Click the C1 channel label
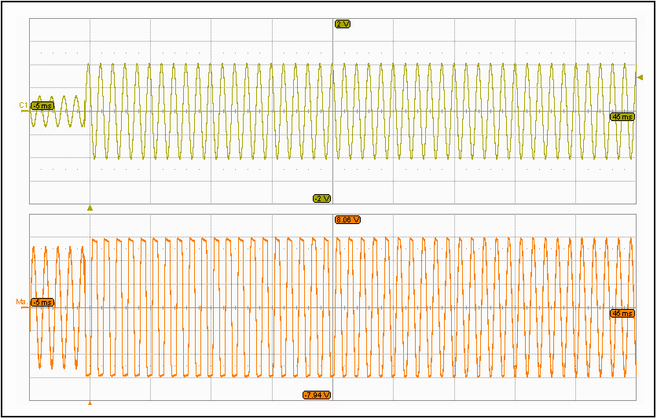The height and width of the screenshot is (419, 657). (x=24, y=105)
